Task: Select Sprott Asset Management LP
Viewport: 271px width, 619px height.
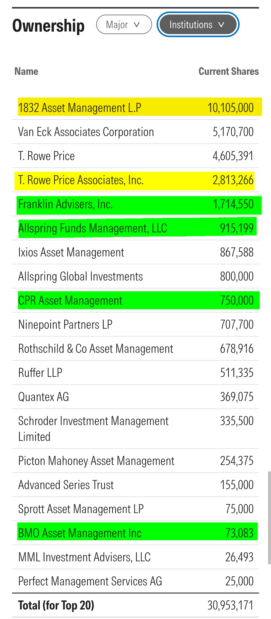Action: click(81, 509)
